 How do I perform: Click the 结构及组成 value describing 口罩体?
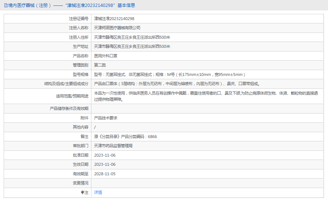177,84
